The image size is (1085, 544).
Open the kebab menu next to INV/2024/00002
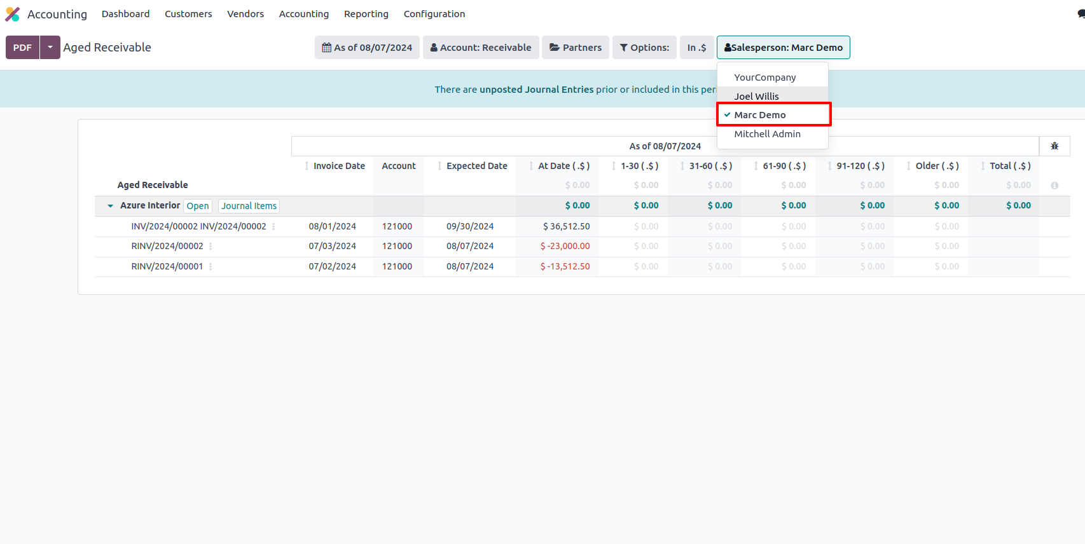click(273, 226)
